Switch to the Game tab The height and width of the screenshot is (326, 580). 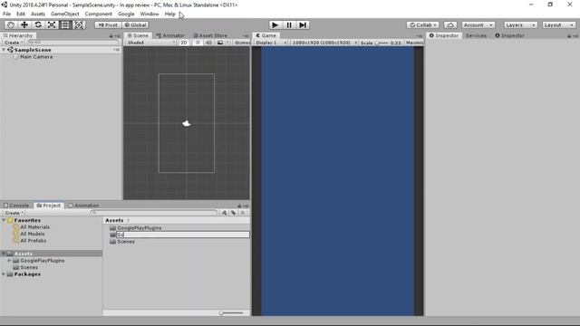tap(266, 35)
